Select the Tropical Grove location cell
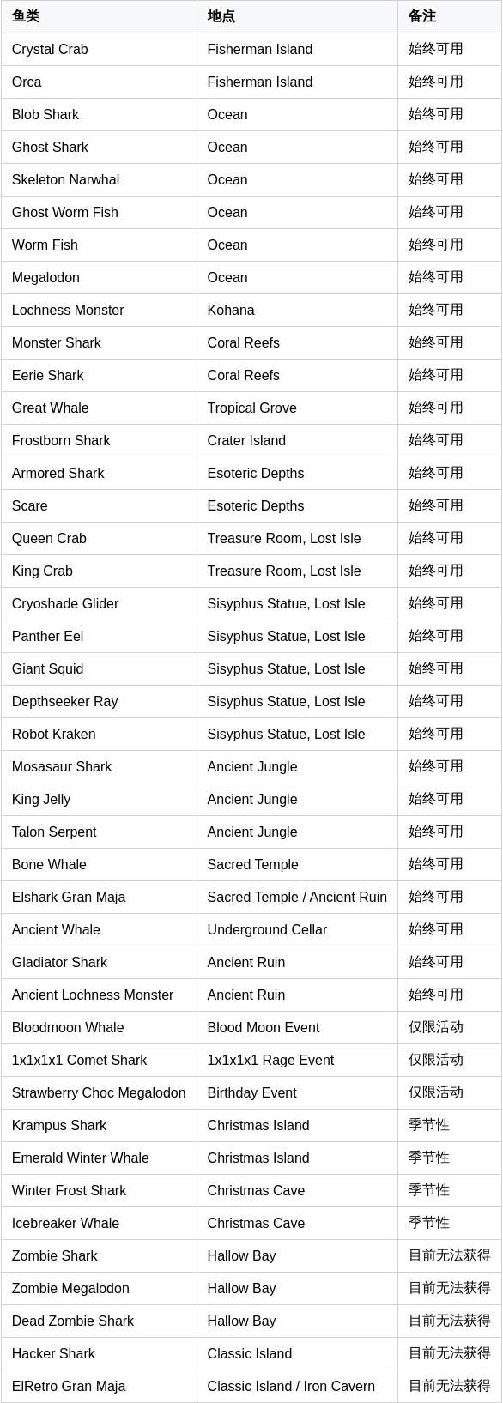 click(x=297, y=408)
